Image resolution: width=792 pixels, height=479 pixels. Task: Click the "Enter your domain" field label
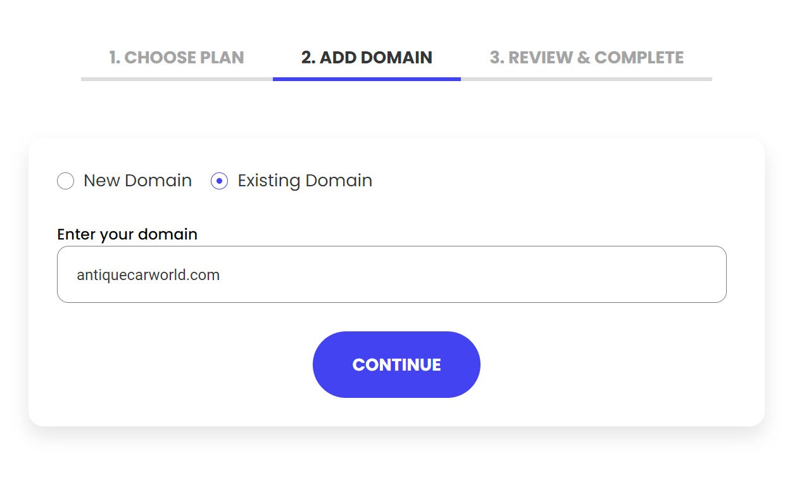pos(127,234)
